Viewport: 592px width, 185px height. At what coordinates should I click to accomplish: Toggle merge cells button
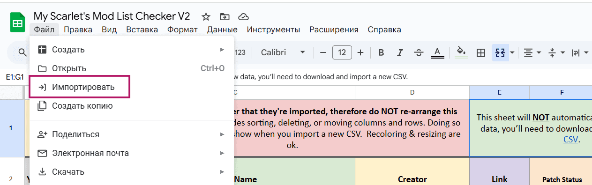500,52
